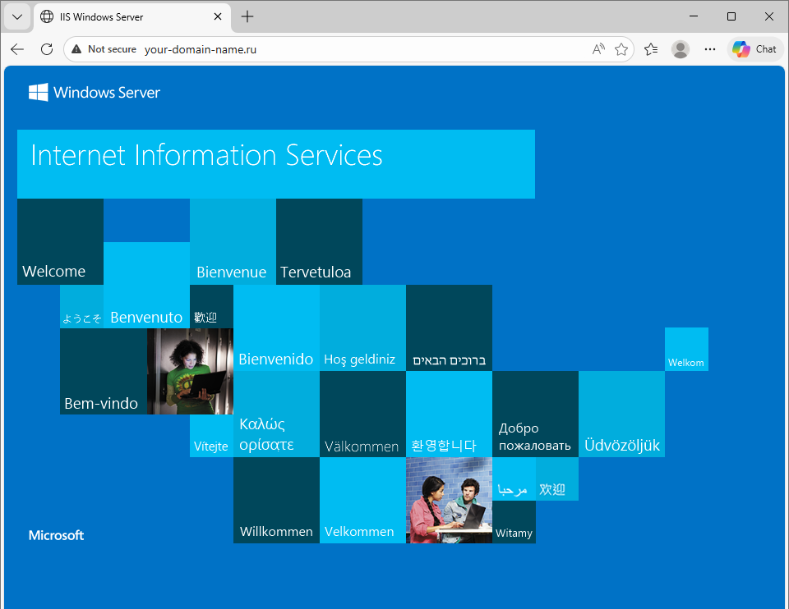Open a new tab with plus button

pos(247,16)
